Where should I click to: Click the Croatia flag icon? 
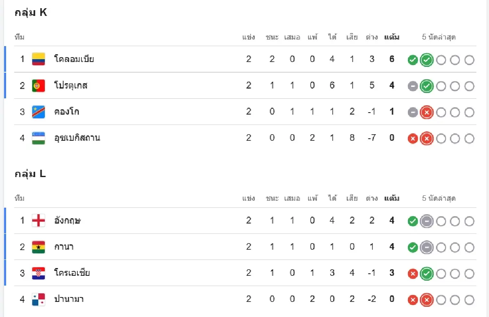coord(39,273)
